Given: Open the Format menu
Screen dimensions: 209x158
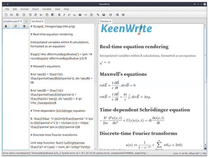Looking at the screenshot, I should (x=24, y=9).
